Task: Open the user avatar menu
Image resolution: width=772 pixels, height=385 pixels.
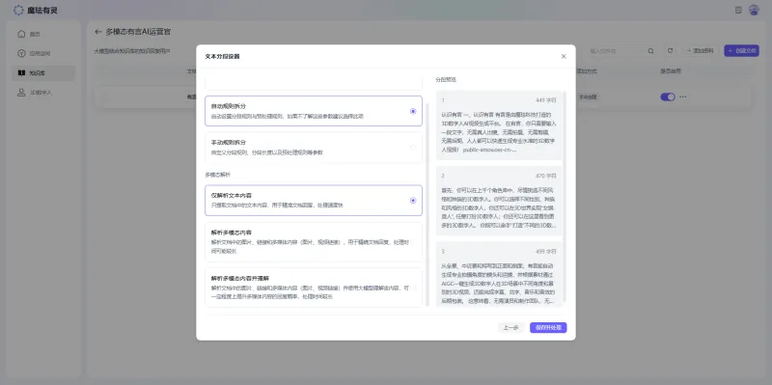Action: [x=754, y=10]
